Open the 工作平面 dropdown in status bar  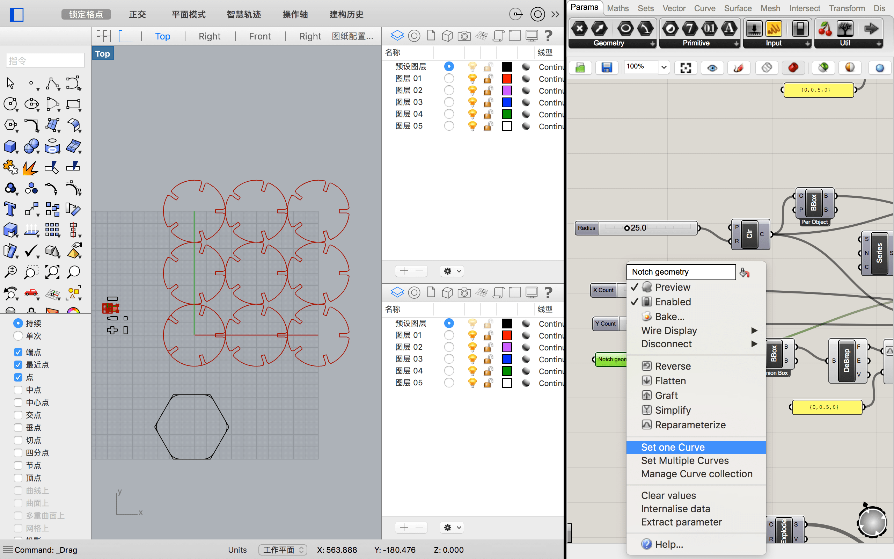[283, 550]
